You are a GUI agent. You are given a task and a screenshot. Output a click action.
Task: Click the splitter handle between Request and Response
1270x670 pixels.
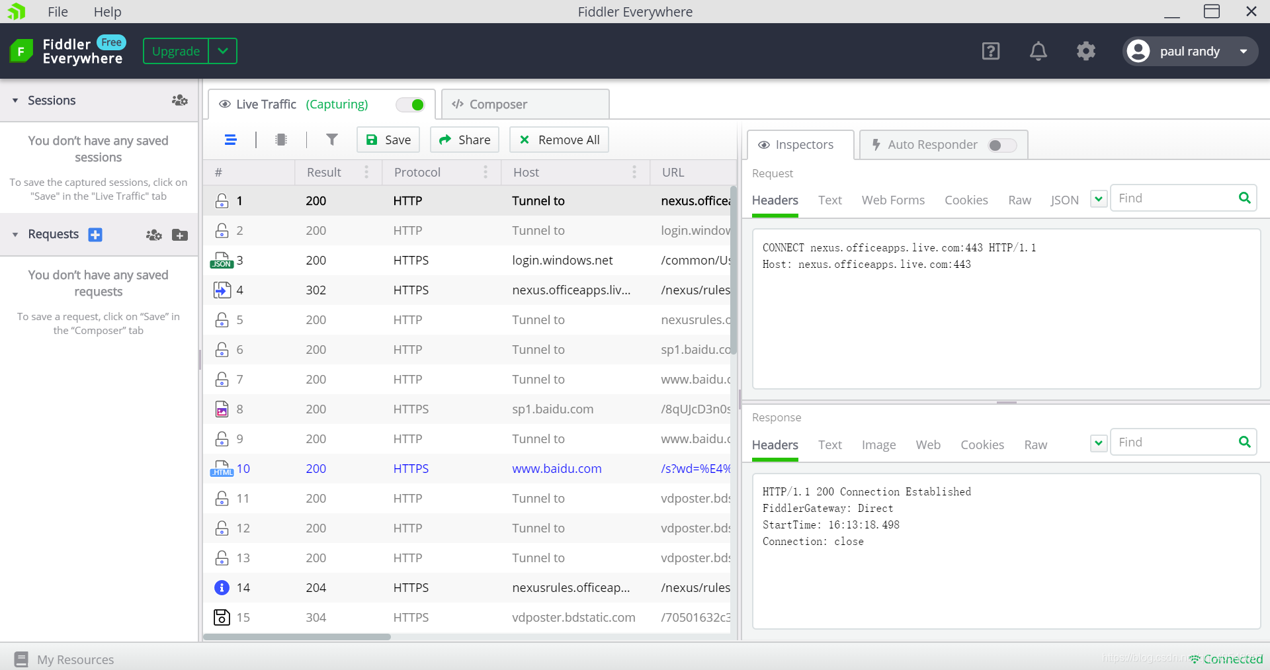[1006, 402]
